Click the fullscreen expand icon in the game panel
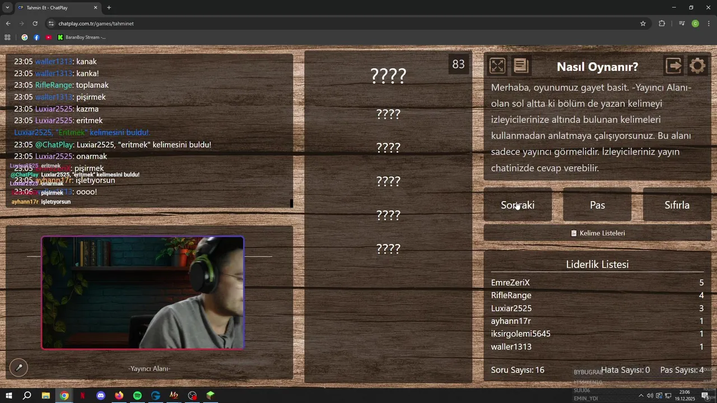Viewport: 717px width, 403px height. 497,66
